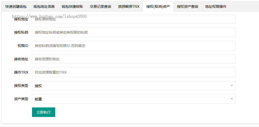Open the 地址权限操作 tab

point(216,7)
